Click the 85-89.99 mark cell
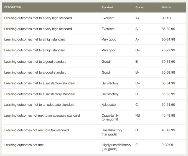This screenshot has height=156, width=188. tap(168, 29)
